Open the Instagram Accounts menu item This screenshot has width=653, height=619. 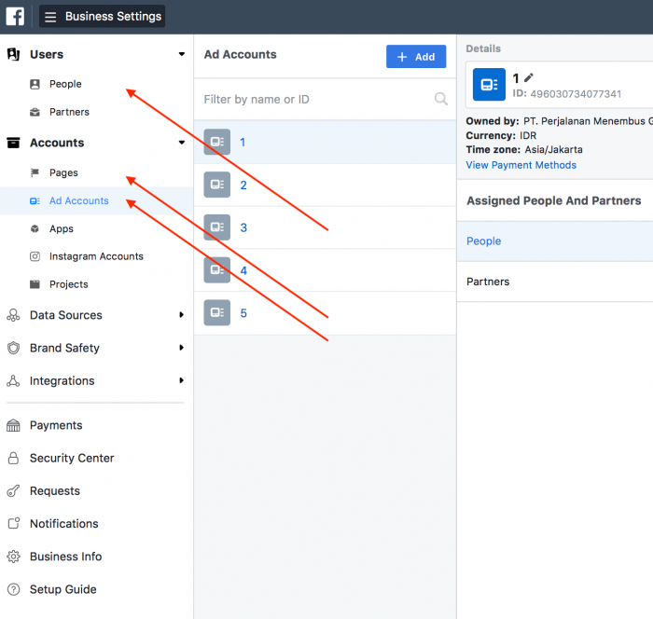click(96, 256)
